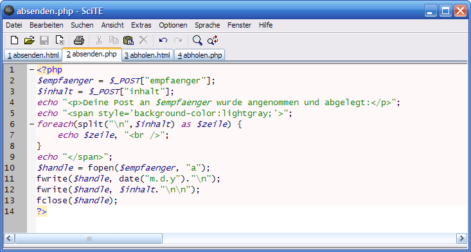
Task: Click the horizontal scrollbar thumb
Action: point(89,239)
